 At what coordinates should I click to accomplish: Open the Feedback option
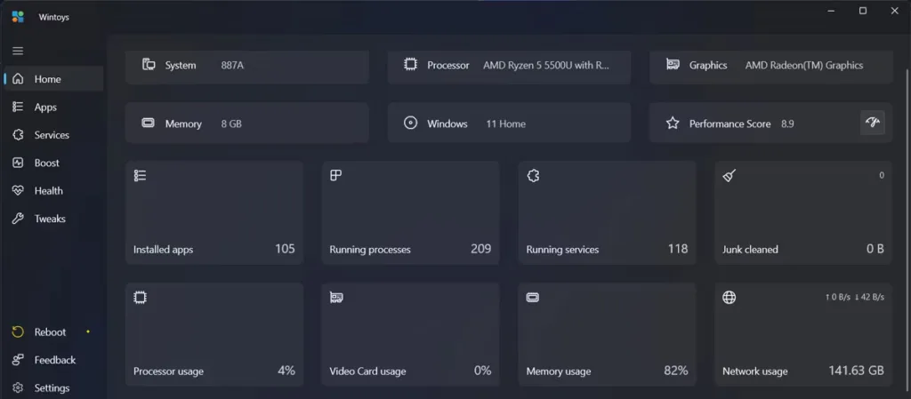point(53,360)
